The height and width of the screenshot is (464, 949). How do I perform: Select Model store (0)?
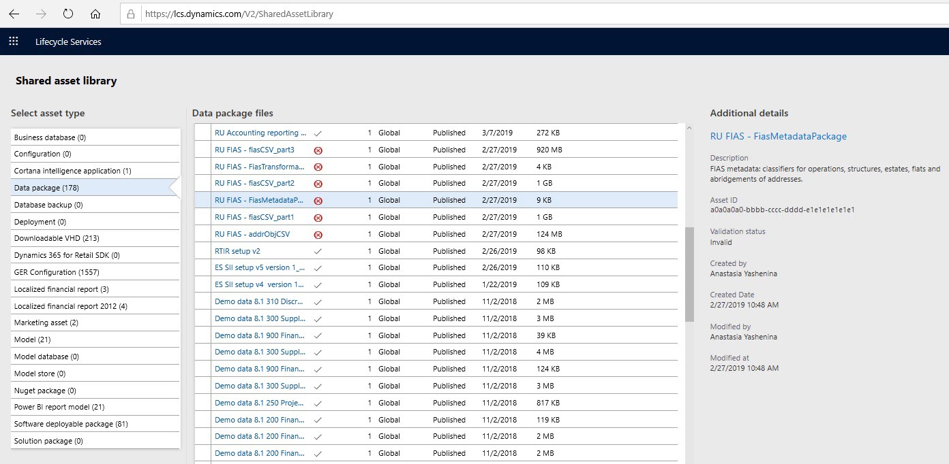click(95, 374)
